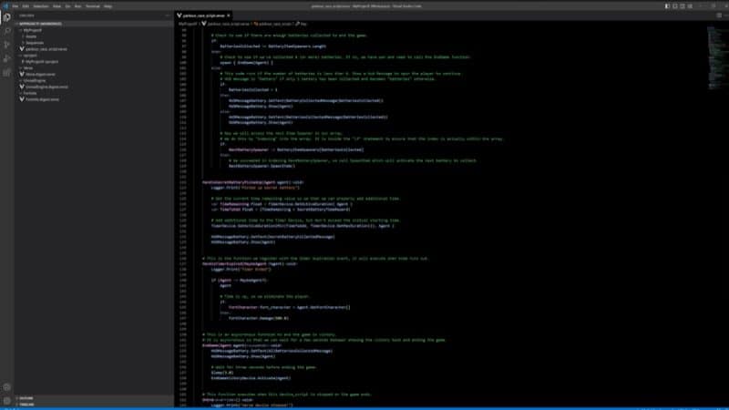The image size is (729, 410).
Task: Open the Explorer view in activity bar
Action: 6,17
